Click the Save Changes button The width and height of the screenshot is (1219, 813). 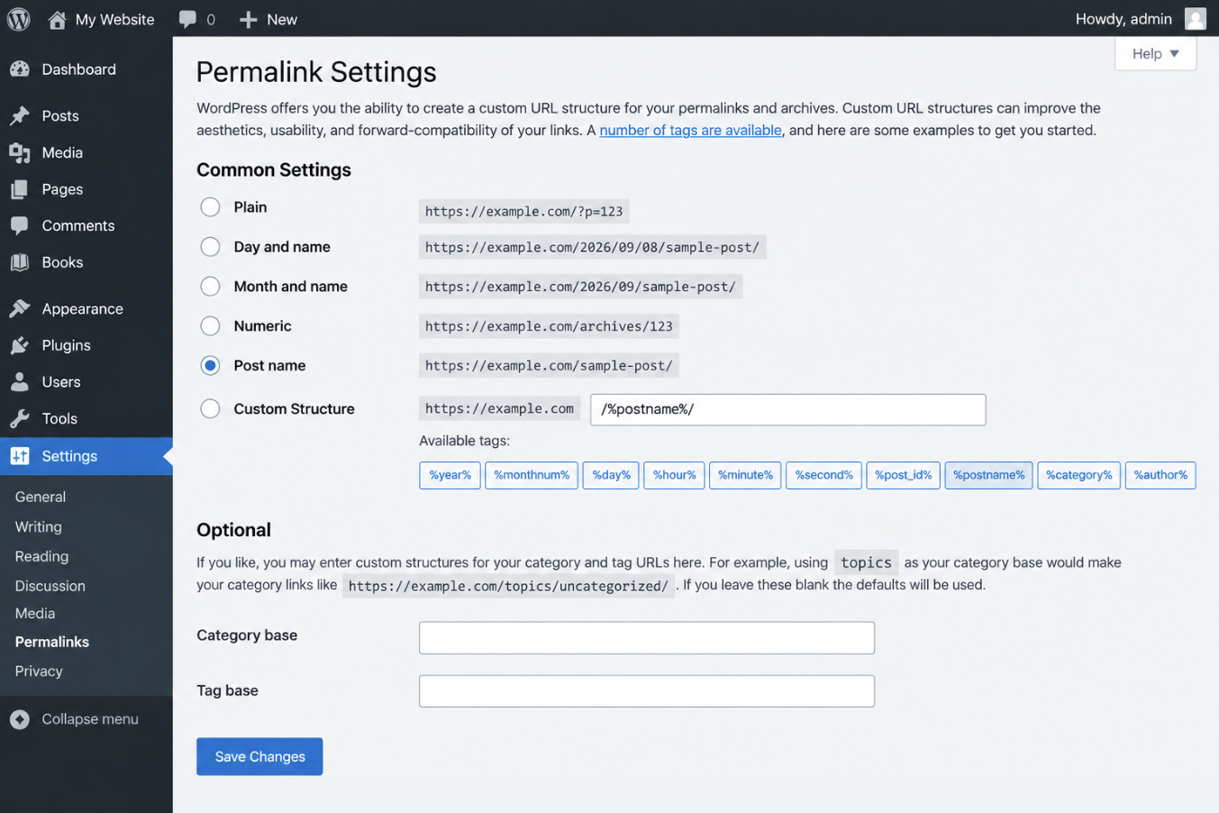pyautogui.click(x=259, y=757)
